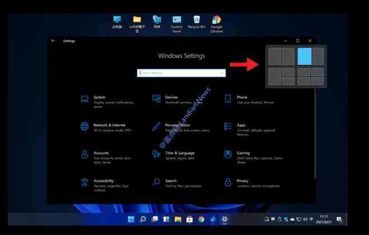Open taskbar Search

click(x=143, y=219)
